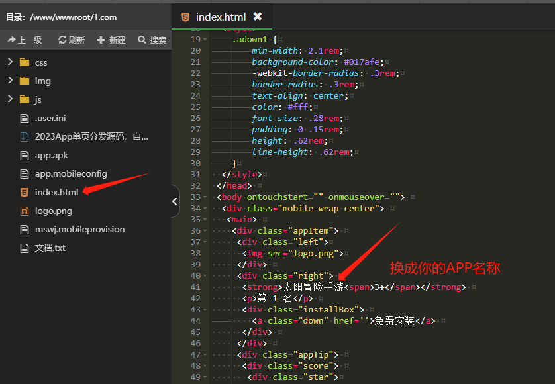Fold the installBox div at line 43
The height and width of the screenshot is (384, 555).
[x=205, y=310]
